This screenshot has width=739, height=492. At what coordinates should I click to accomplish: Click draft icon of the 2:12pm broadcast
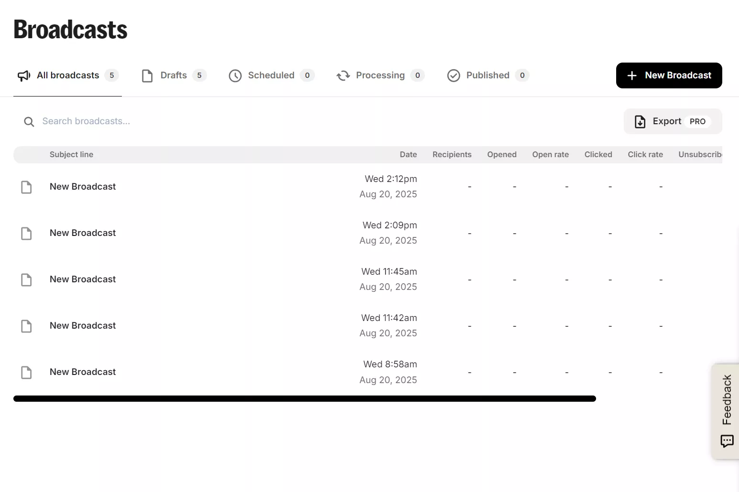[x=26, y=187]
